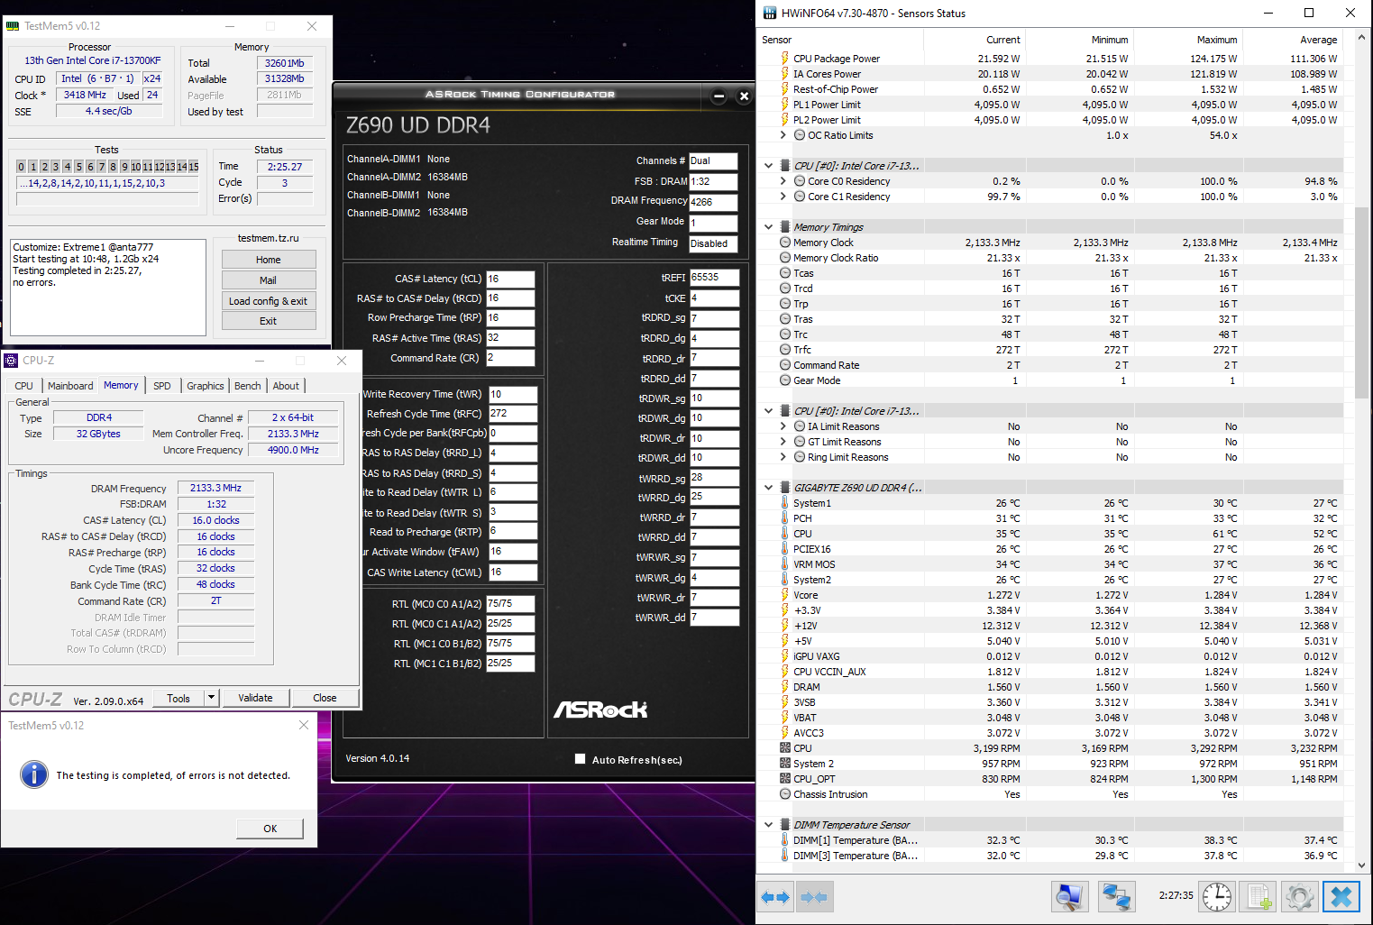1373x925 pixels.
Task: Click the HWiNFO64 title bar app icon
Action: point(769,13)
